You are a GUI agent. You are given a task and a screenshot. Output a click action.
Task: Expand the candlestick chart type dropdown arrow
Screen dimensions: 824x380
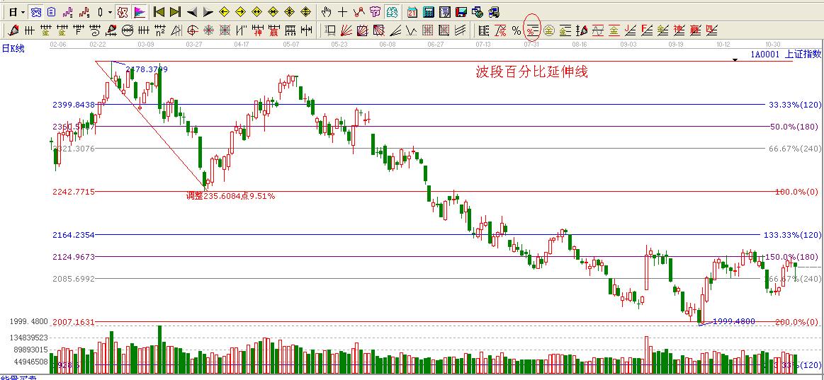pos(110,12)
